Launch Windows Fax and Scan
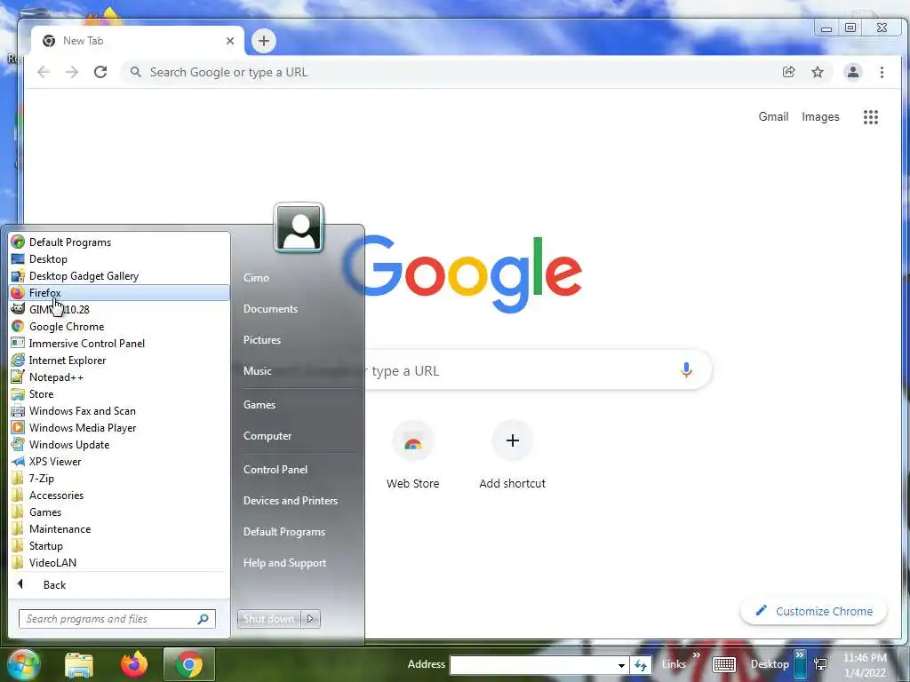The width and height of the screenshot is (910, 682). [120, 410]
